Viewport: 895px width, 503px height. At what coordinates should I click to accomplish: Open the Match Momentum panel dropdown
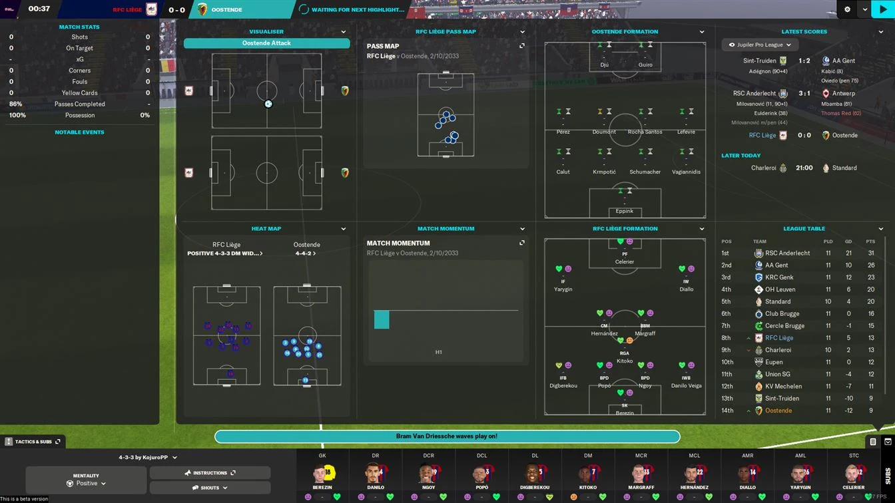[x=522, y=229]
